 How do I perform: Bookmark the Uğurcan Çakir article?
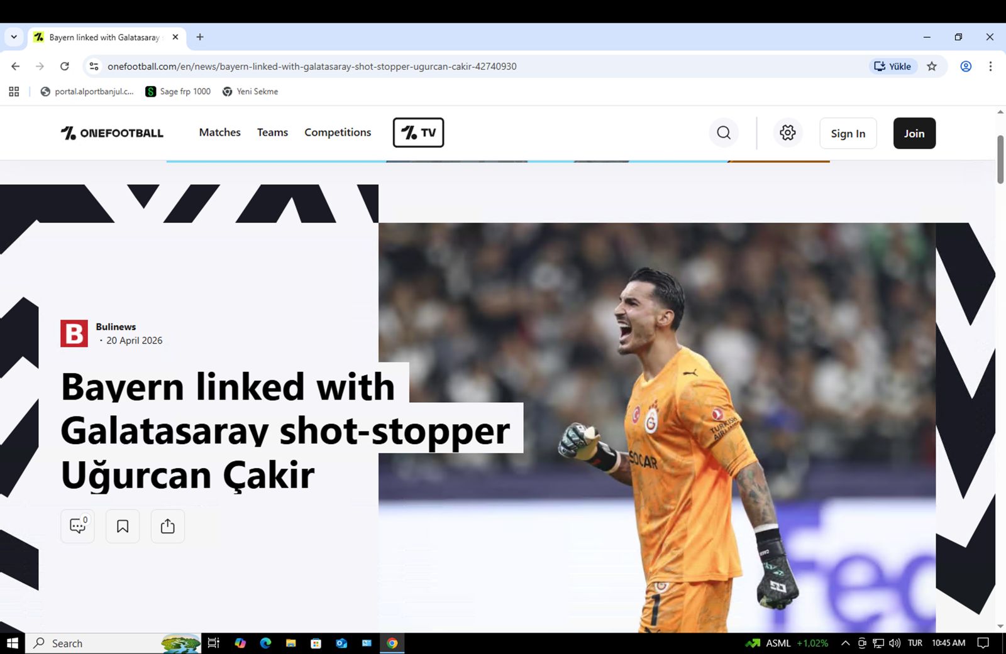pyautogui.click(x=122, y=526)
